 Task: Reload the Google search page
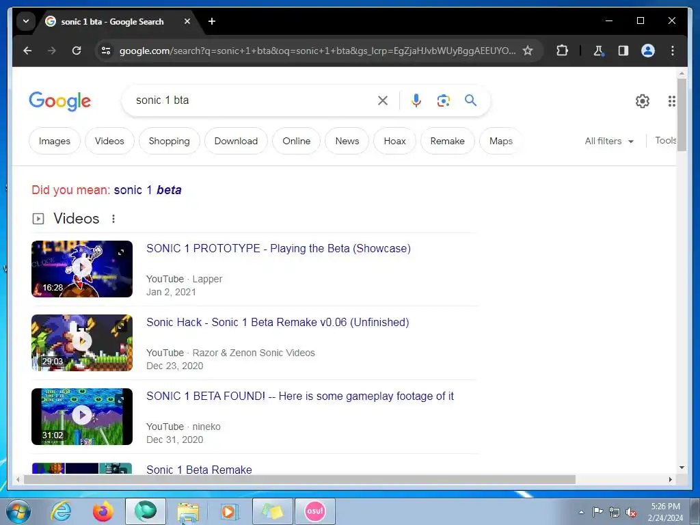point(77,51)
